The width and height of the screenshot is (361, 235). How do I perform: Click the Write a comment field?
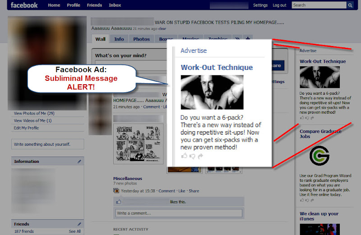pos(179,213)
